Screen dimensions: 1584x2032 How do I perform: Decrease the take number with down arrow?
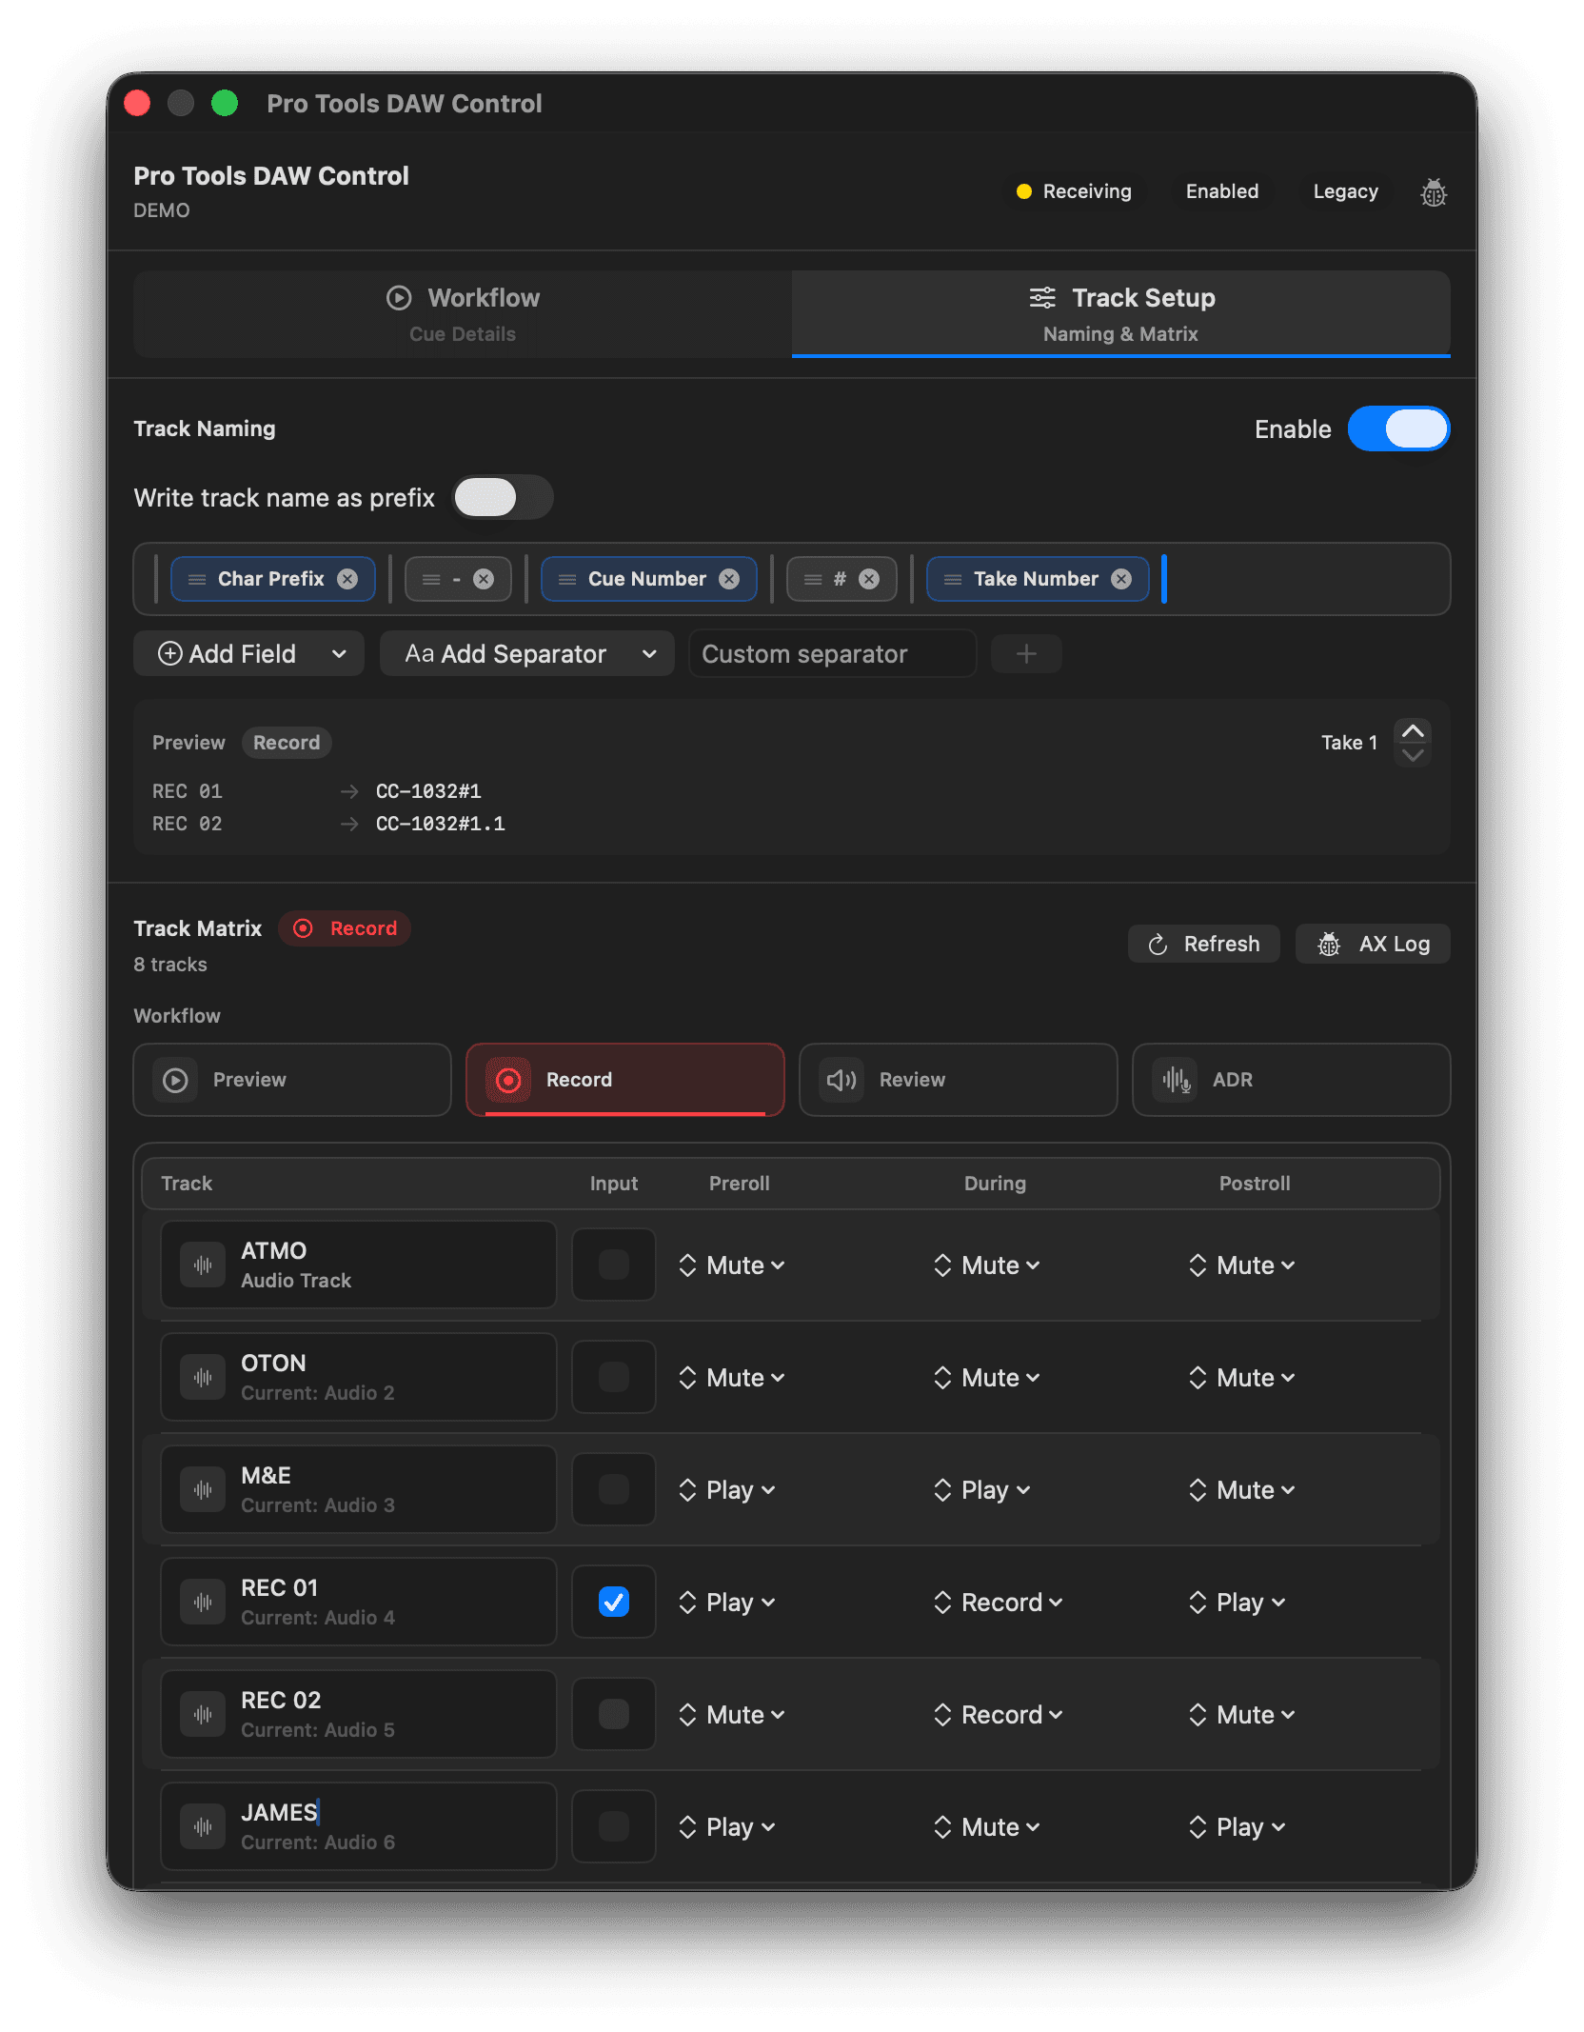click(1414, 755)
